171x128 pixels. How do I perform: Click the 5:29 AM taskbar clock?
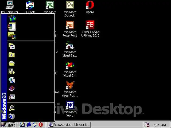(160, 125)
